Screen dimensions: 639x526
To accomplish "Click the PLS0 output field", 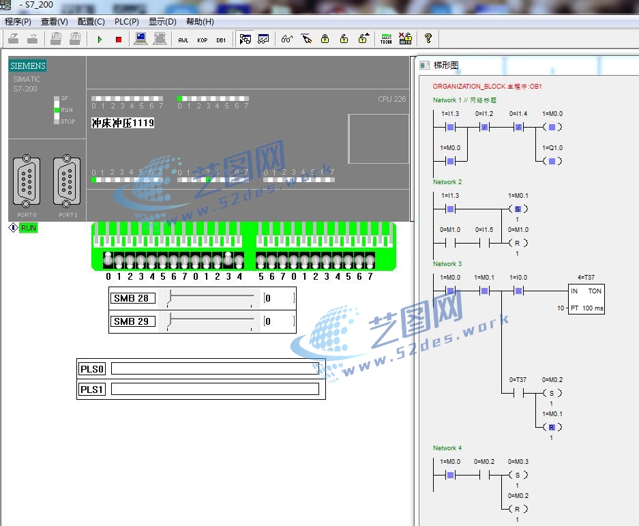I will click(x=215, y=368).
